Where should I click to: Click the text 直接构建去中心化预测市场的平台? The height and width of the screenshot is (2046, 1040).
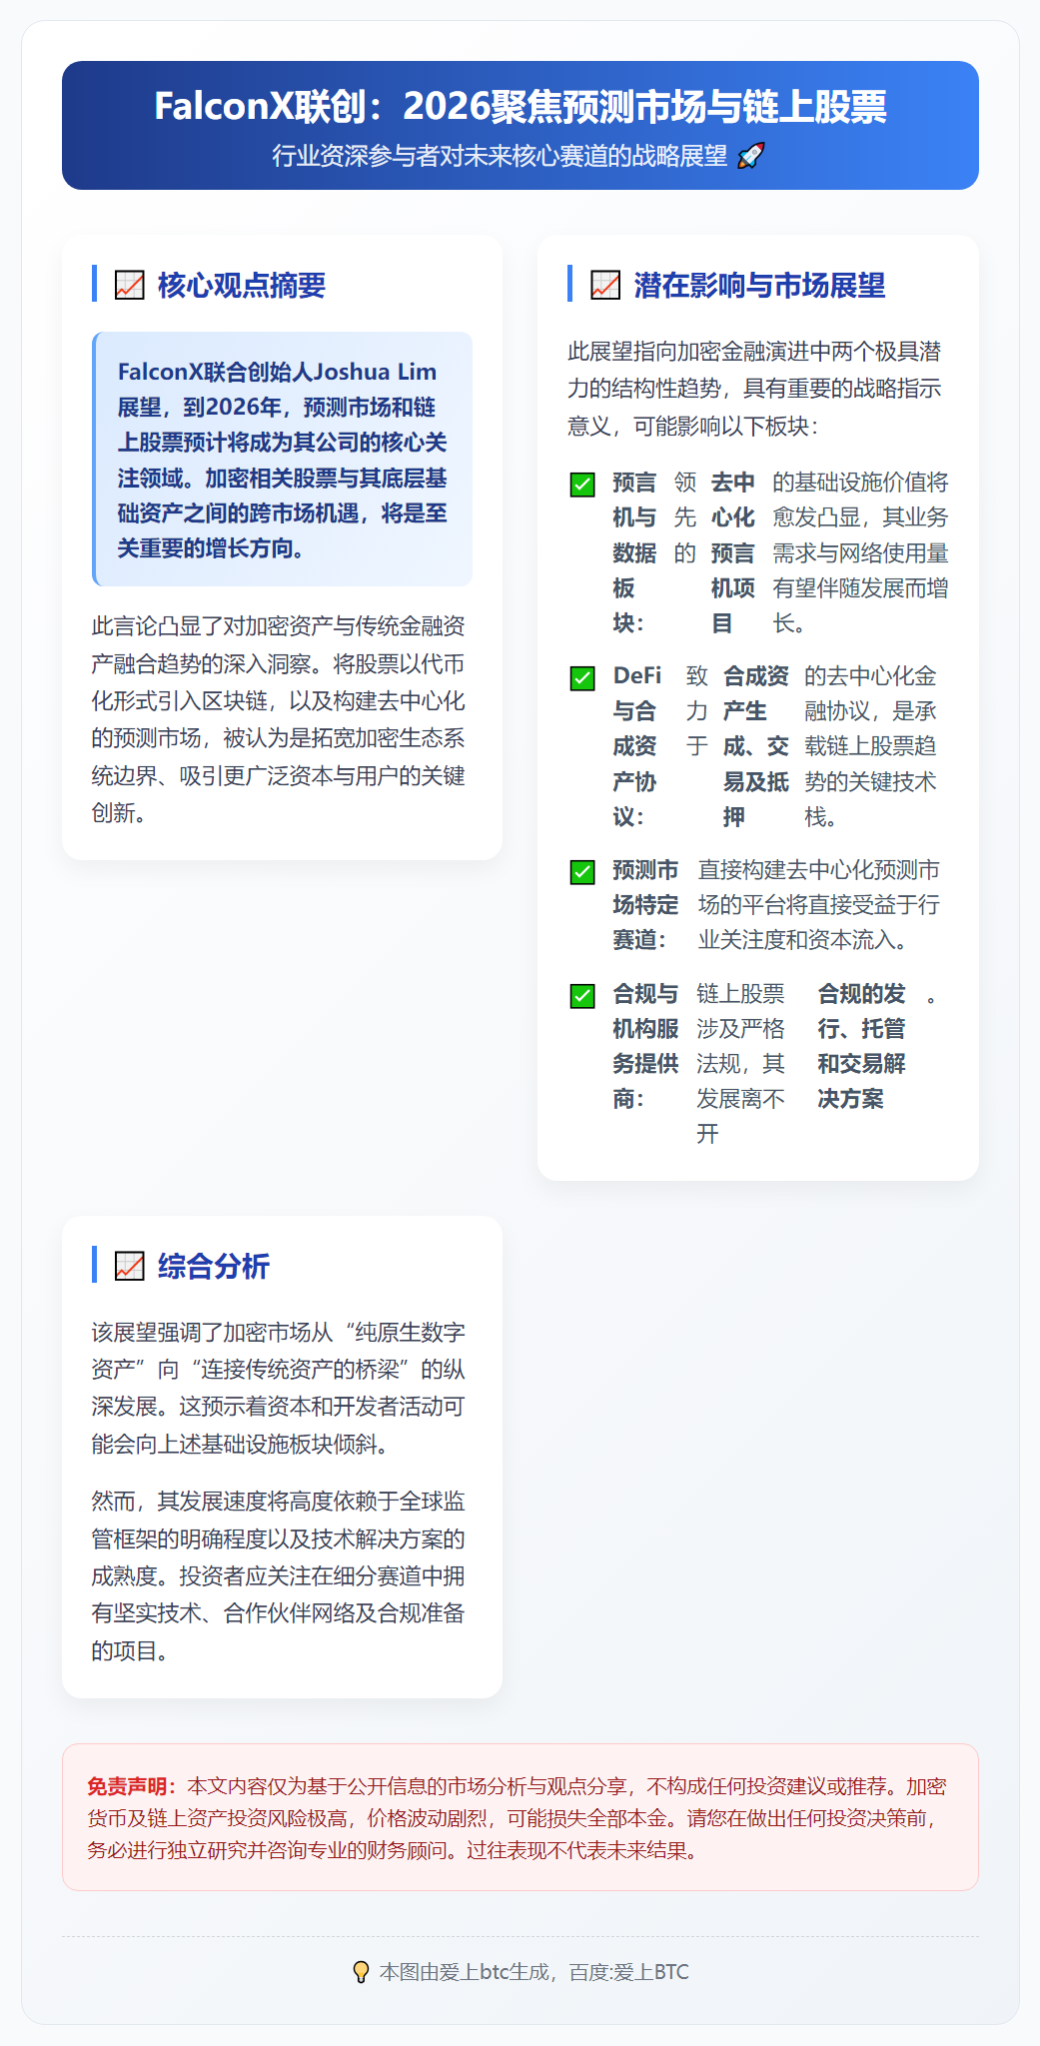click(819, 887)
